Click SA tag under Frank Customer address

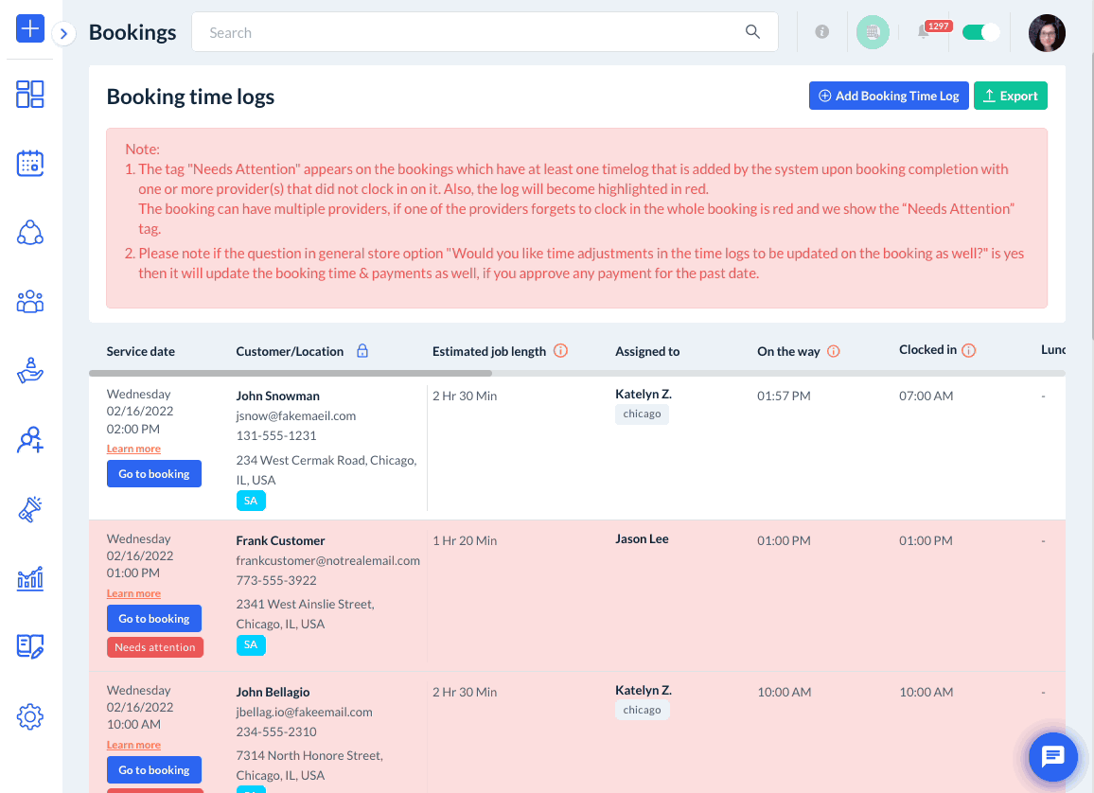pos(251,644)
